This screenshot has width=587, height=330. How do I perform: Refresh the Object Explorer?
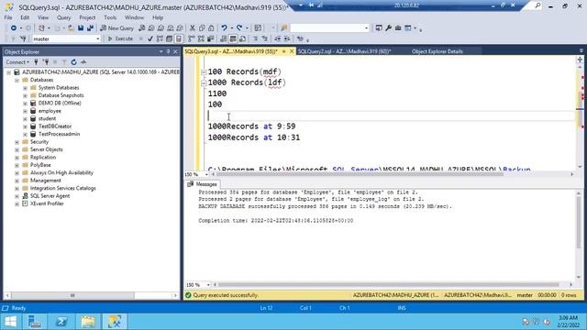coord(73,62)
